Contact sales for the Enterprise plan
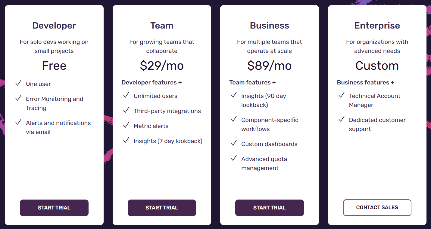Image resolution: width=431 pixels, height=229 pixels. coord(377,208)
